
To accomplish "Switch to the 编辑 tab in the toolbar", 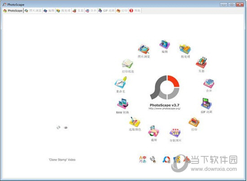I will pos(49,11).
